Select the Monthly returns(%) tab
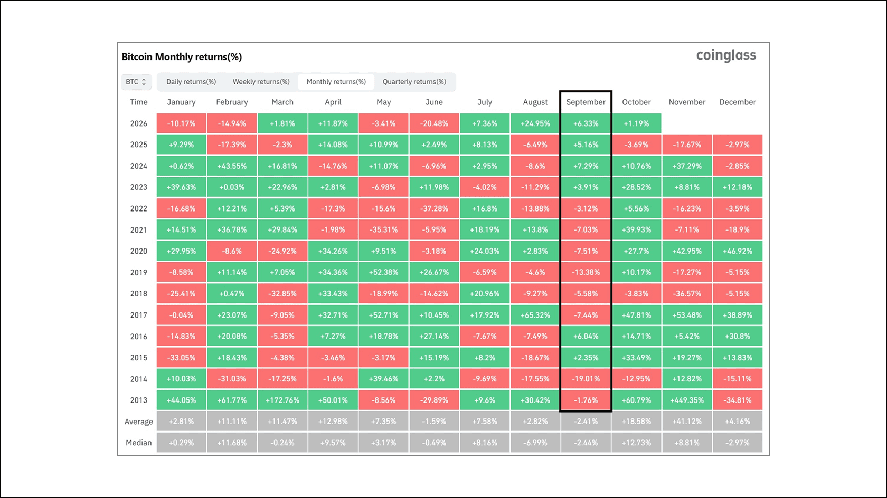 point(336,82)
